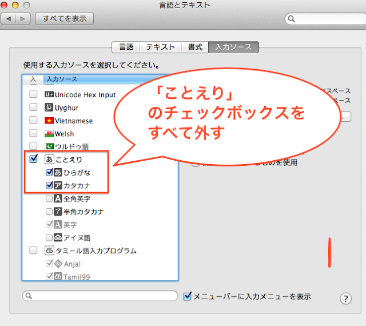The height and width of the screenshot is (326, 366).
Task: Switch to the 言語 tab
Action: 126,47
